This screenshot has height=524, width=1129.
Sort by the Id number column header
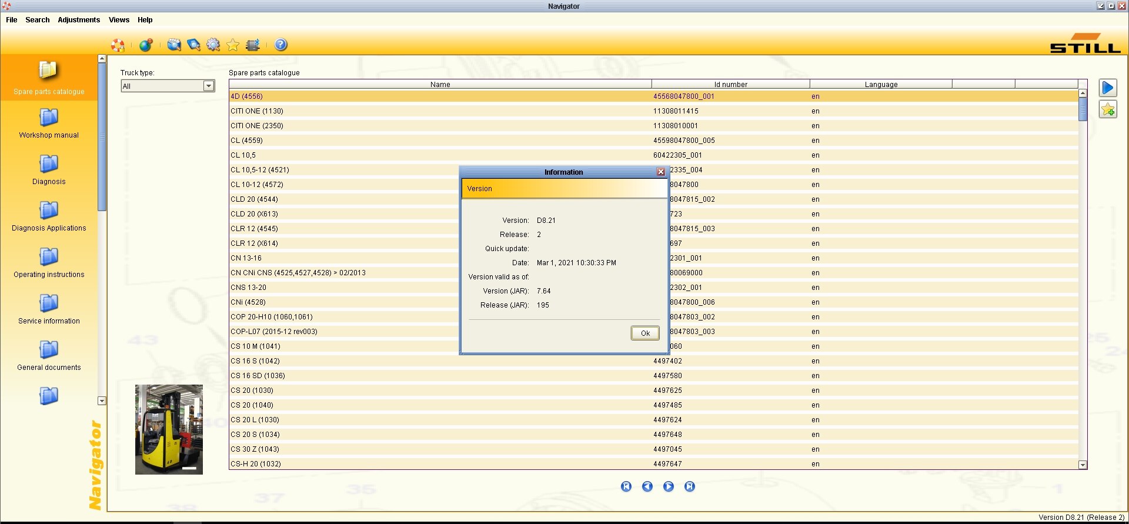[x=731, y=85]
